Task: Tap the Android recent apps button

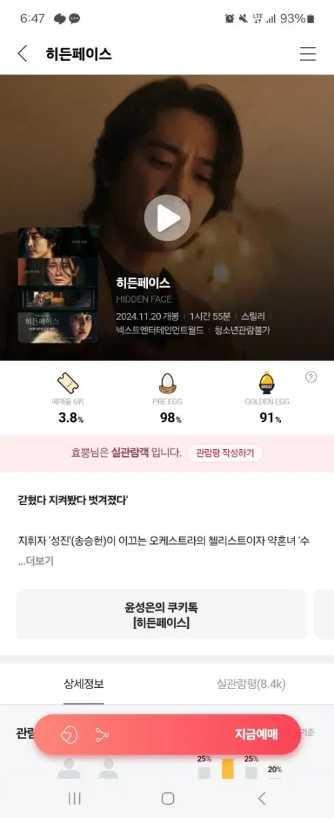Action: pyautogui.click(x=75, y=798)
